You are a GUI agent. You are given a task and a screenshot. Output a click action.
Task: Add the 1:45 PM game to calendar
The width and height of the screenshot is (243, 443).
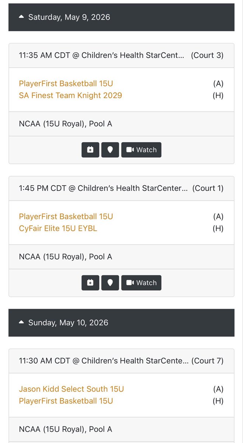(x=90, y=283)
